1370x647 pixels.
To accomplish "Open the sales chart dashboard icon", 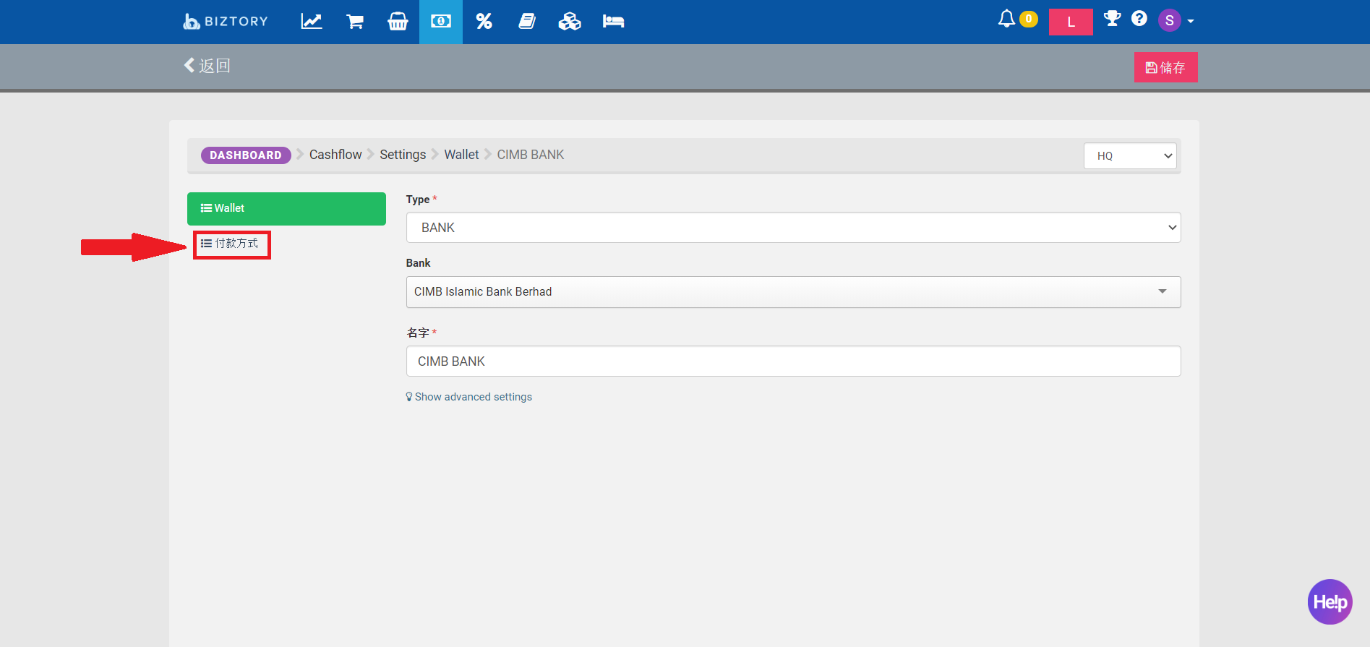I will [x=312, y=21].
